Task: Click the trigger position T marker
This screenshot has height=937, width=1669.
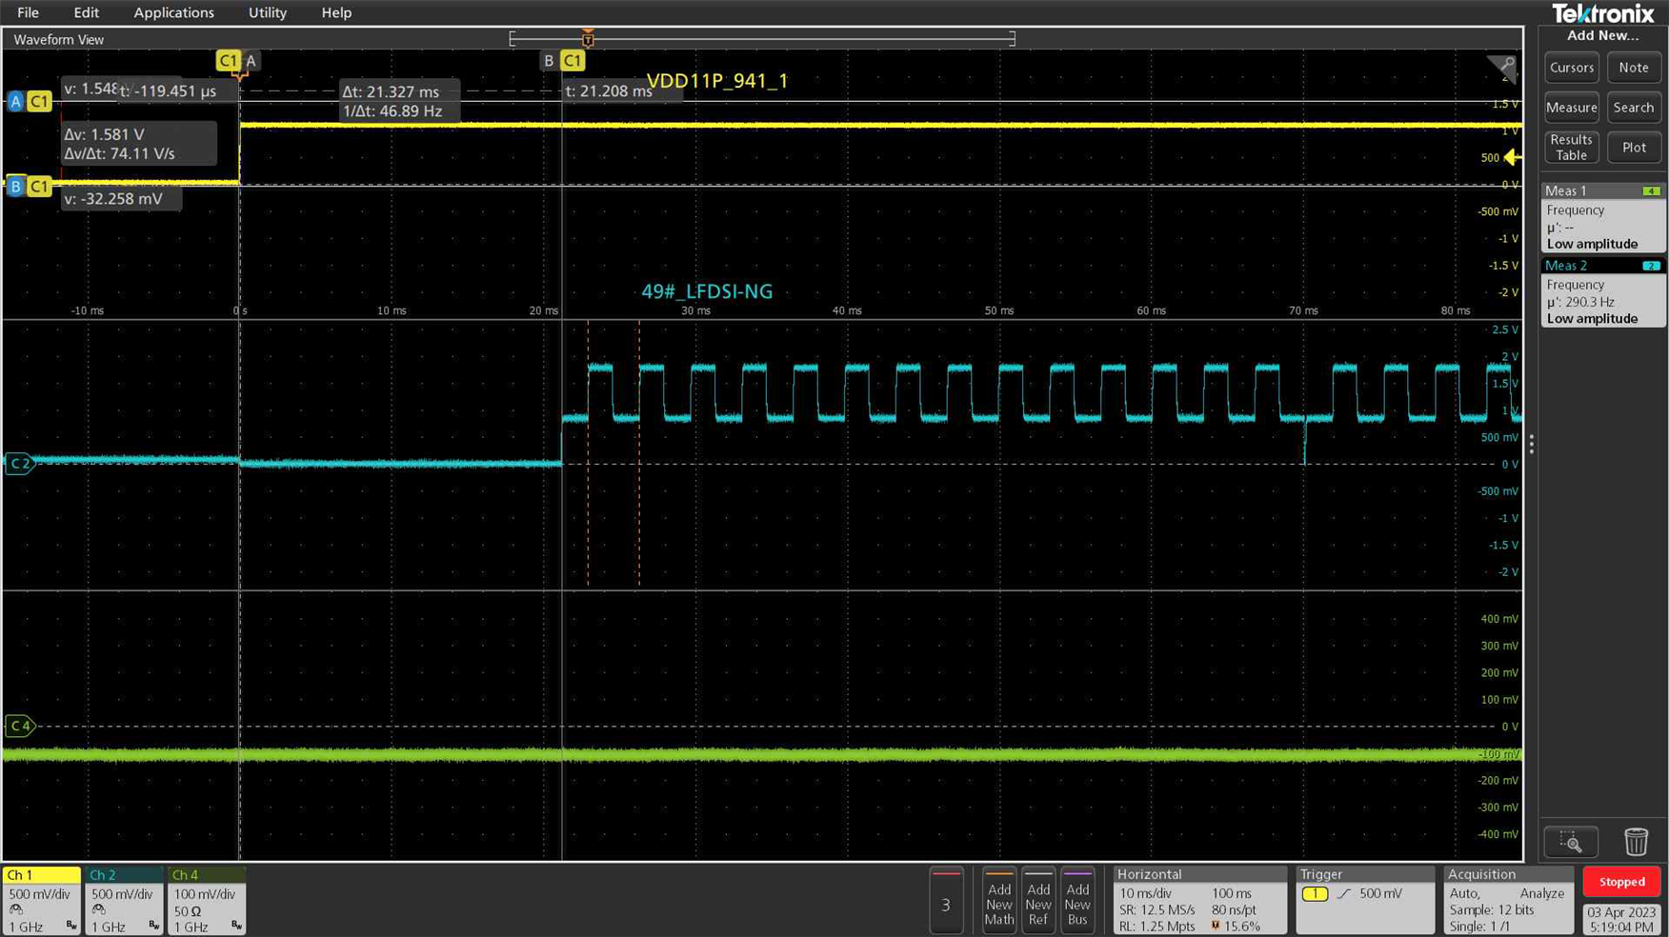Action: pyautogui.click(x=588, y=39)
